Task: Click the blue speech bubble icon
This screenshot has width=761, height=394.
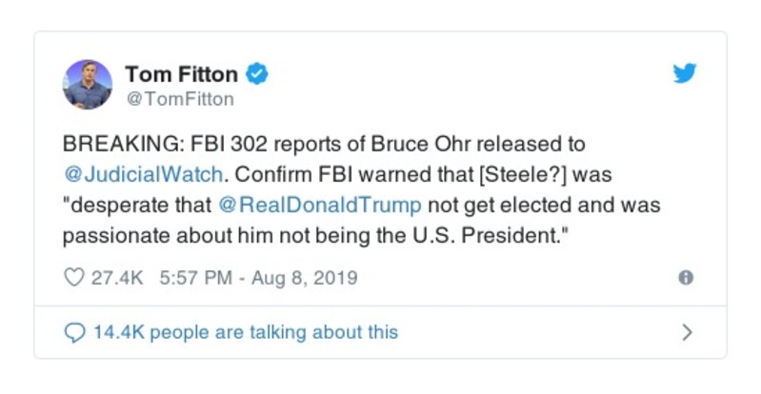Action: (74, 332)
